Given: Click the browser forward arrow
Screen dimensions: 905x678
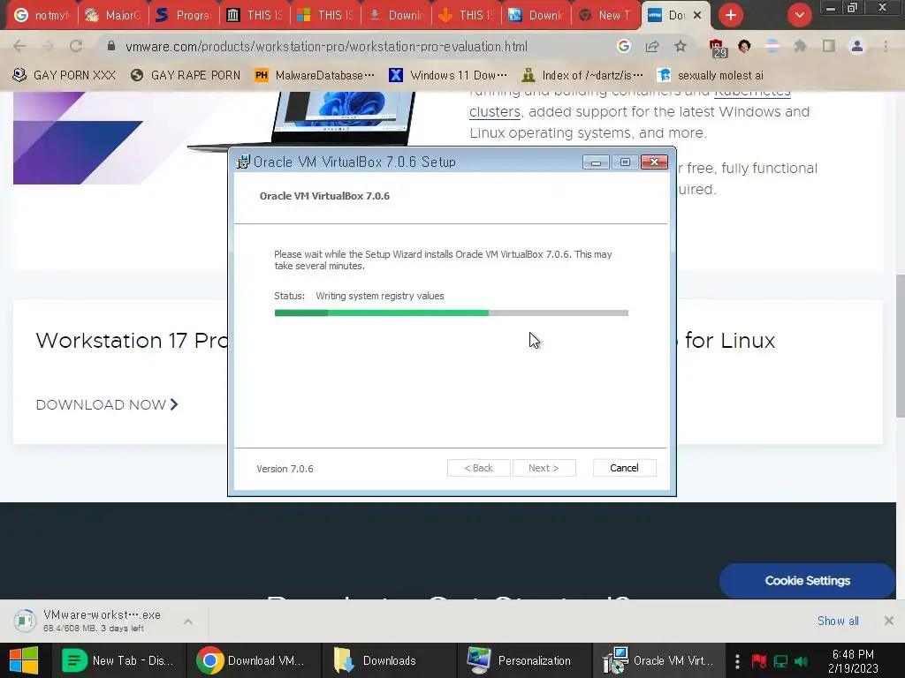Looking at the screenshot, I should (48, 46).
